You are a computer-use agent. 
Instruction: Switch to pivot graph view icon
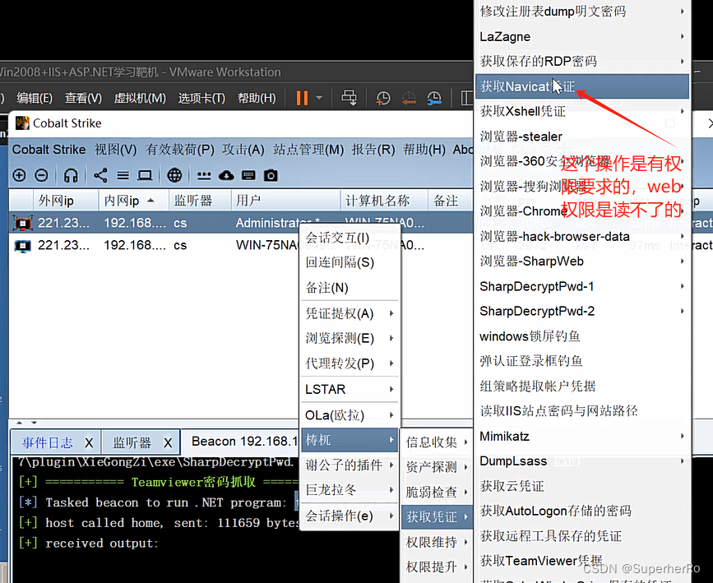tap(100, 175)
